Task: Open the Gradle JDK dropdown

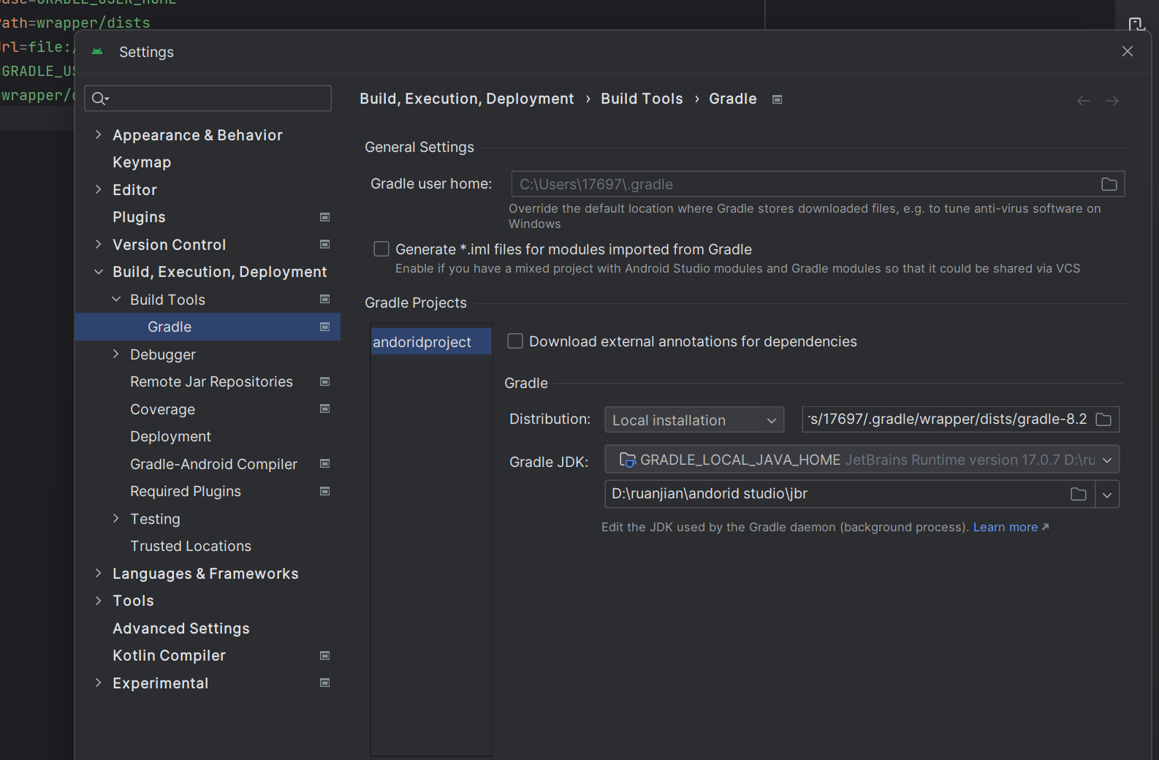Action: pos(862,460)
